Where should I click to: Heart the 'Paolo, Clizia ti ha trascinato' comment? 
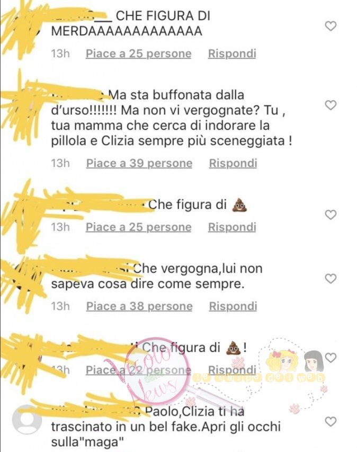(x=331, y=422)
